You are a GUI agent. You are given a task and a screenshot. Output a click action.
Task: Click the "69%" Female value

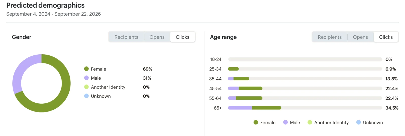pyautogui.click(x=147, y=69)
